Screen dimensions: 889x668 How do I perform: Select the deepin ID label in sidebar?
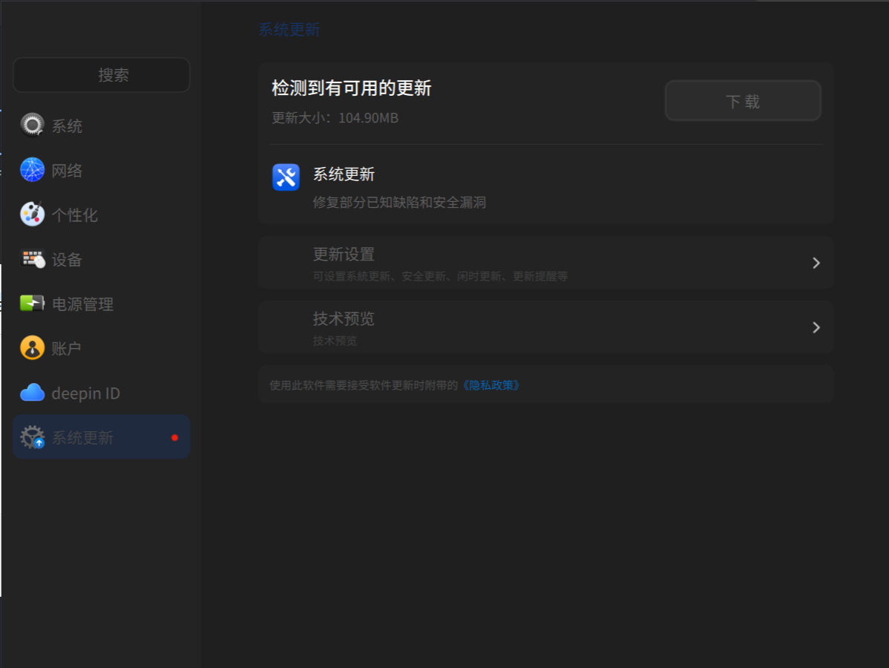(x=85, y=393)
